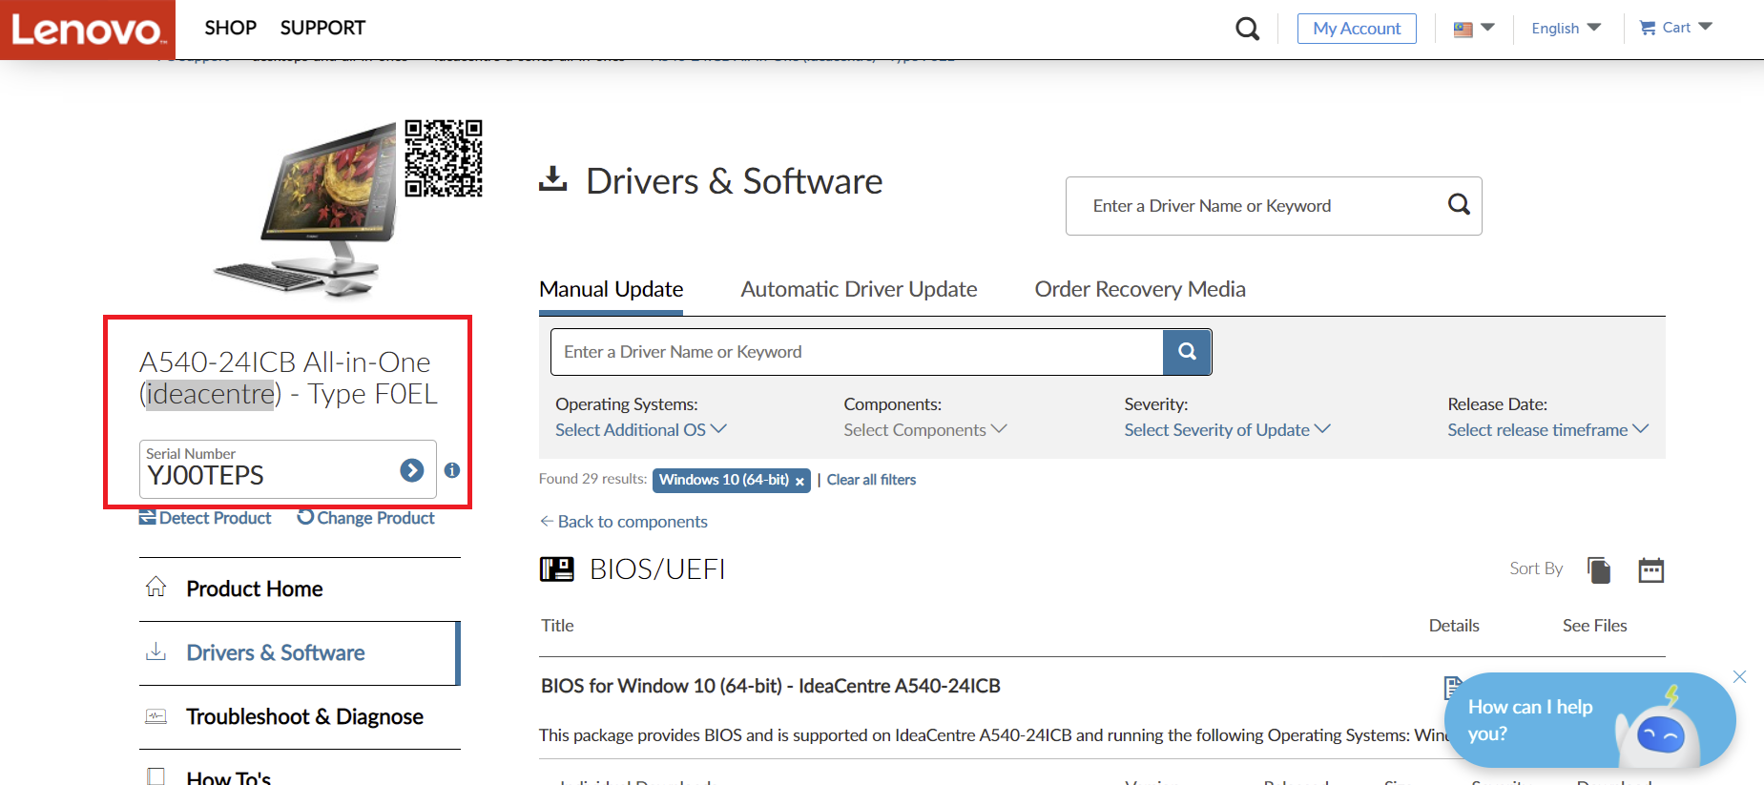Switch to Automatic Driver Update tab
The image size is (1764, 785).
click(x=859, y=289)
